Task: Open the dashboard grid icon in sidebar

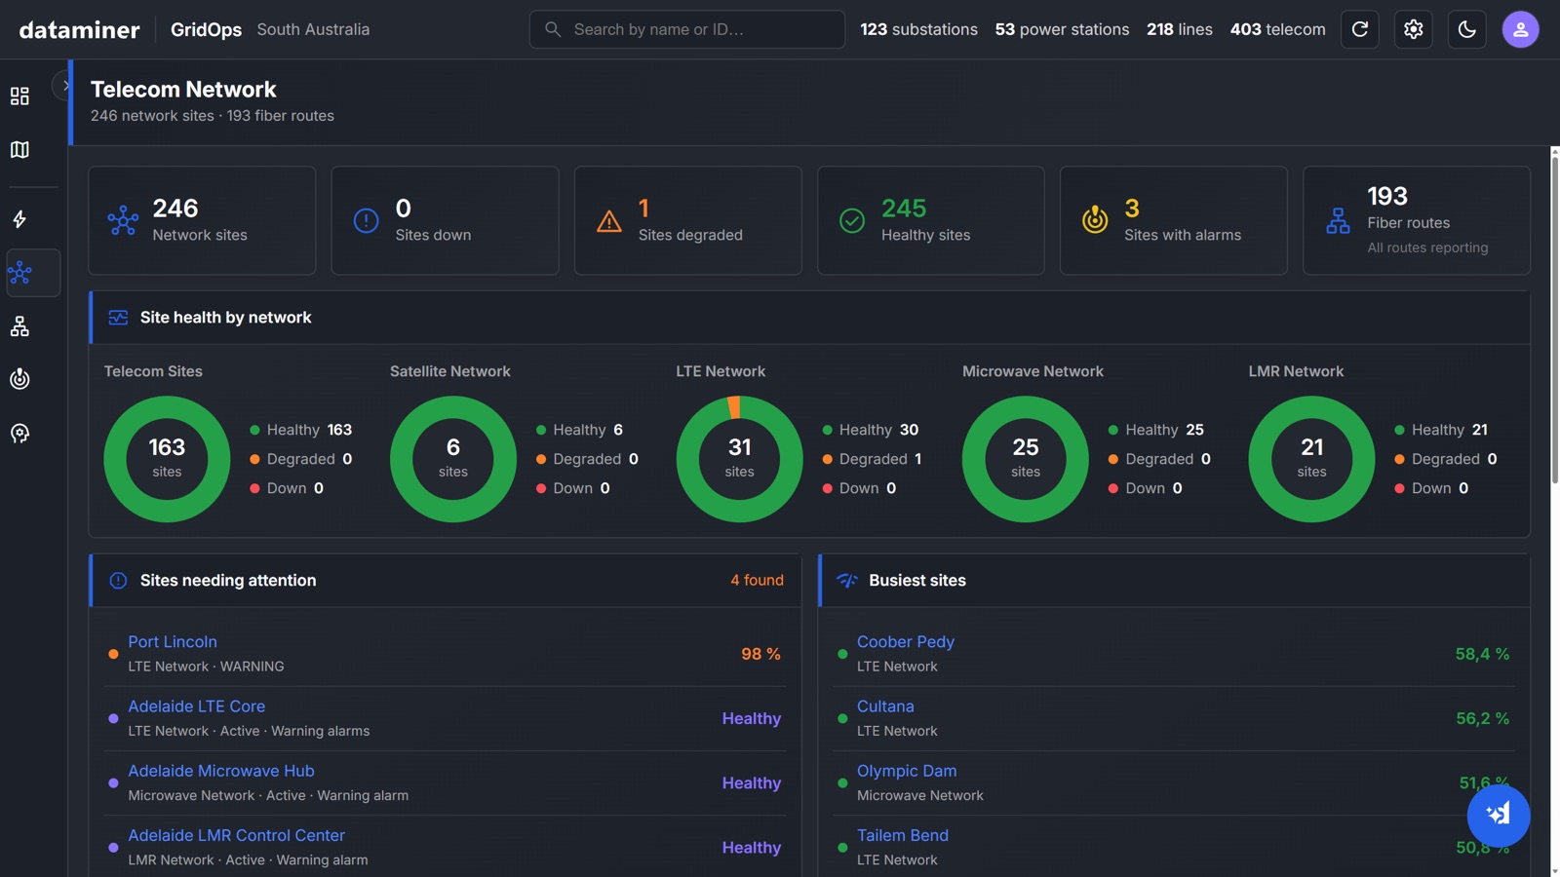Action: click(x=19, y=95)
